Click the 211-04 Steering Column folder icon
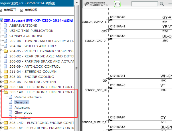 click(x=6, y=71)
